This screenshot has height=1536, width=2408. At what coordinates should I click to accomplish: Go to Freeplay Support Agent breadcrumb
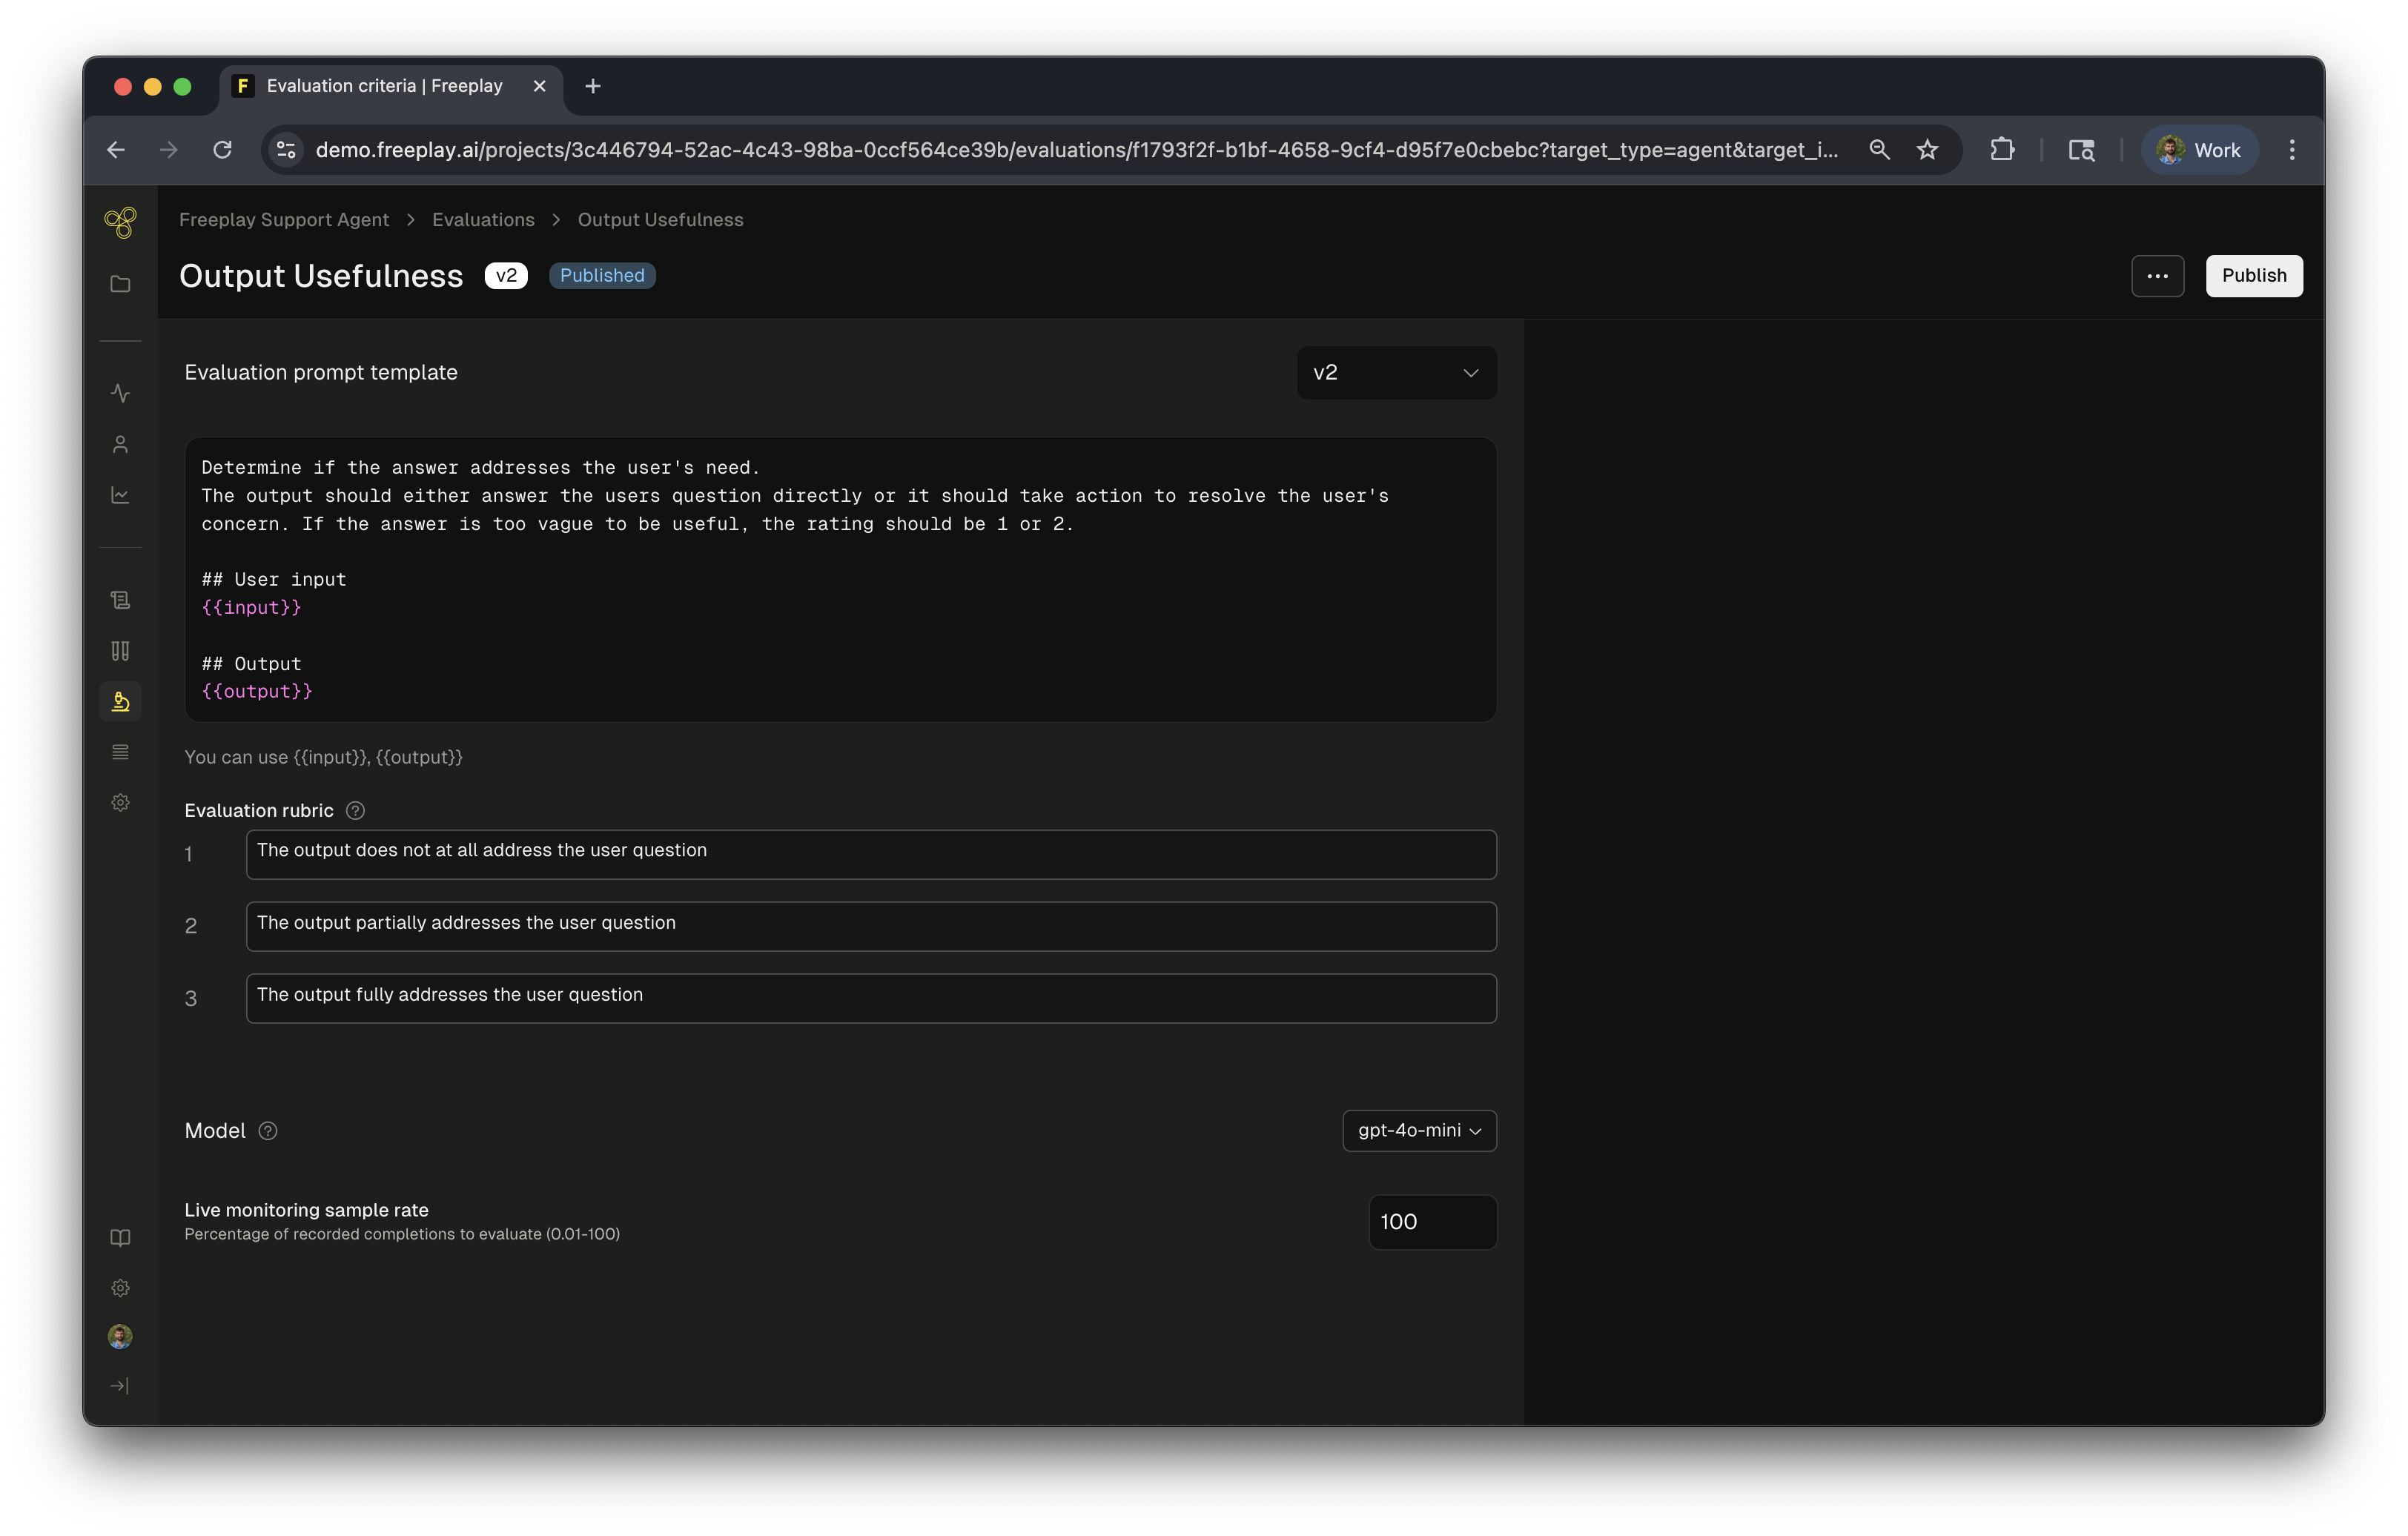pyautogui.click(x=284, y=220)
